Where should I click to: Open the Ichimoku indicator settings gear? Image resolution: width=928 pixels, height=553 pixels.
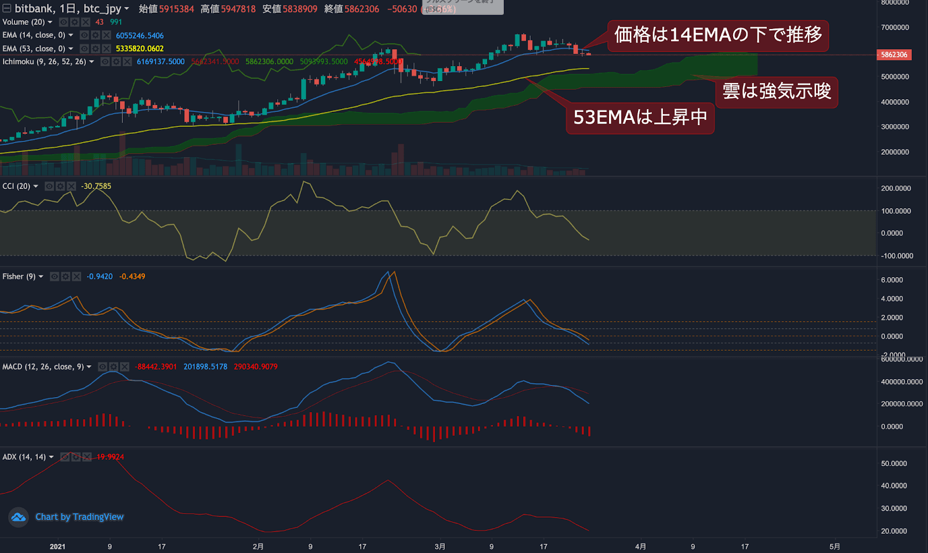pyautogui.click(x=117, y=61)
